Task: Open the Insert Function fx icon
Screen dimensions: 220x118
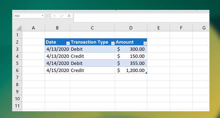Action: [x=69, y=16]
